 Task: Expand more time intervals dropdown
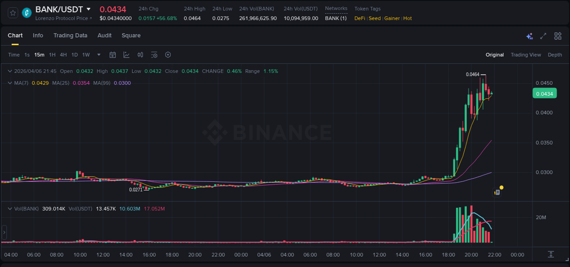click(x=99, y=55)
